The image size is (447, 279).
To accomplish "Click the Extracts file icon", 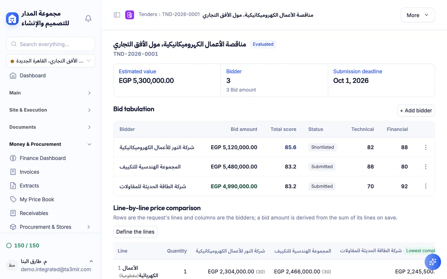I will tap(13, 186).
